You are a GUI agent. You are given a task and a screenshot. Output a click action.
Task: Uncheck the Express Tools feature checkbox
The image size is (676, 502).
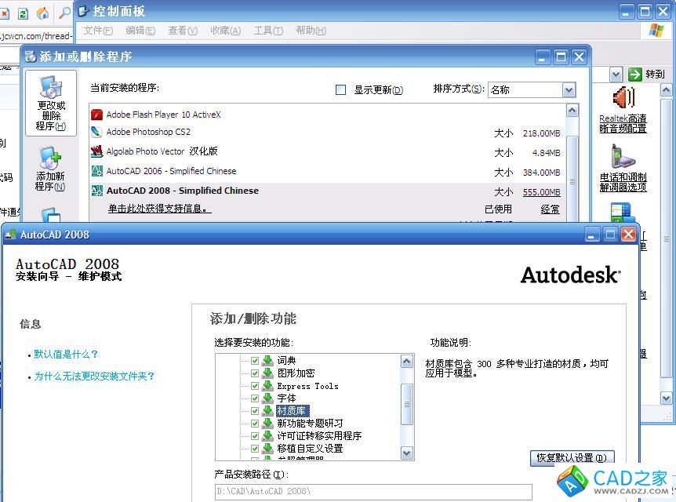tap(254, 386)
